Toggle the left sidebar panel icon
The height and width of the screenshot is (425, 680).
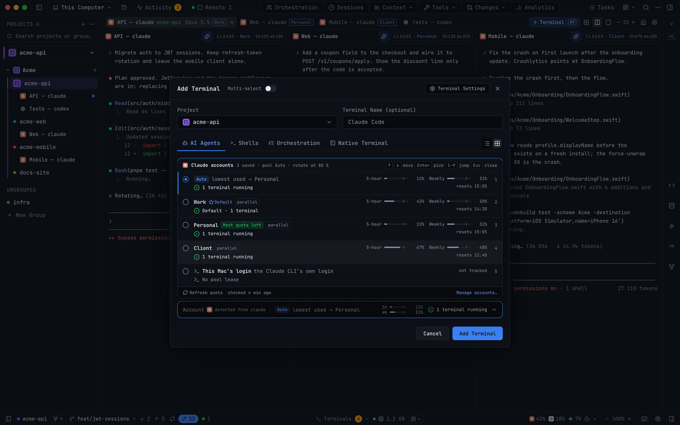click(x=39, y=7)
